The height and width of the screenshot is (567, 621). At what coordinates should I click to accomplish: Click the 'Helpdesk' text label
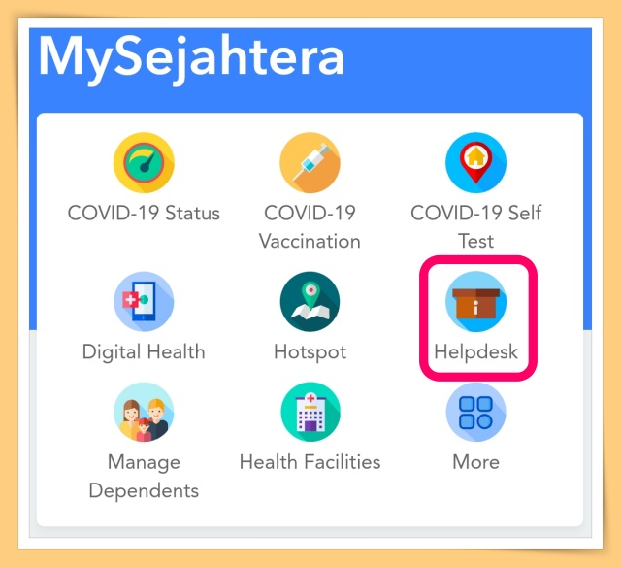[475, 351]
